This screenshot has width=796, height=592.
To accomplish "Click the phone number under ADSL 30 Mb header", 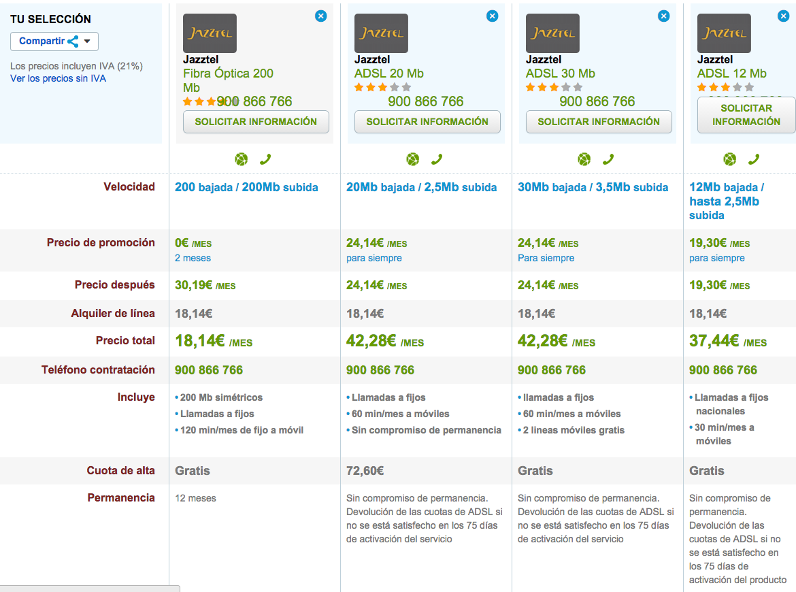I will pyautogui.click(x=597, y=101).
